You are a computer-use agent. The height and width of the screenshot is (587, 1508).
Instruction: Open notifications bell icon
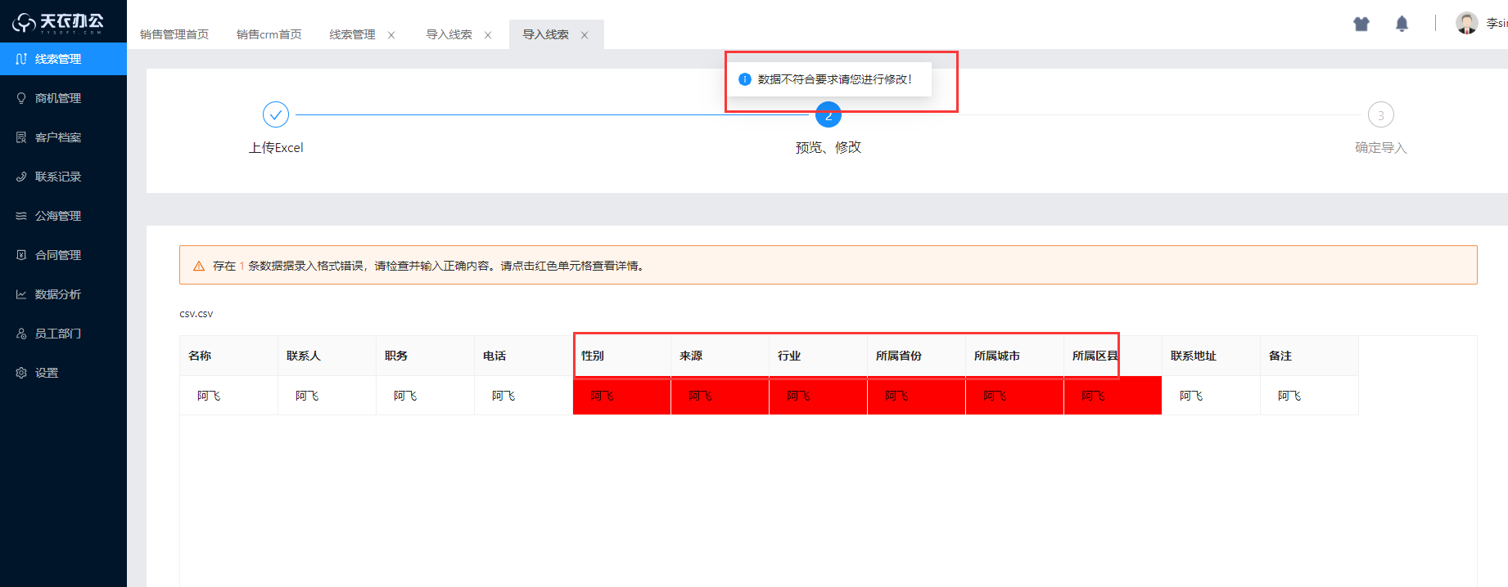(x=1402, y=24)
